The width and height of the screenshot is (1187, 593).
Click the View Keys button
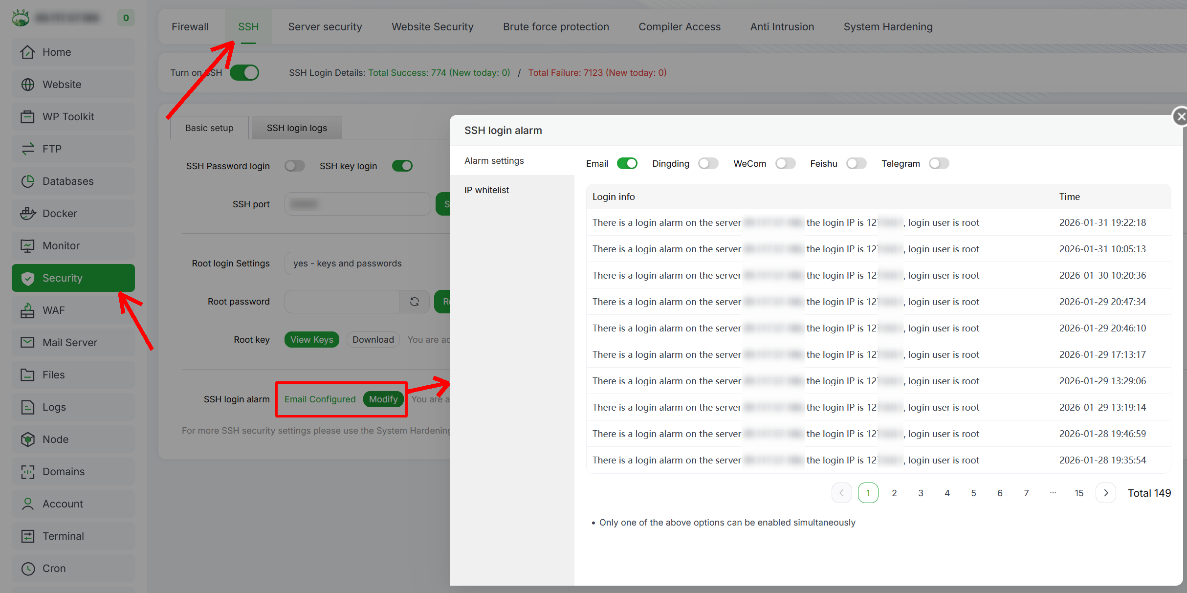[311, 340]
